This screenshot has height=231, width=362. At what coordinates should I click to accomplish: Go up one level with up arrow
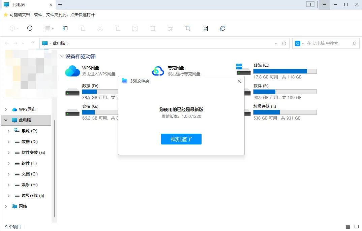coord(33,43)
